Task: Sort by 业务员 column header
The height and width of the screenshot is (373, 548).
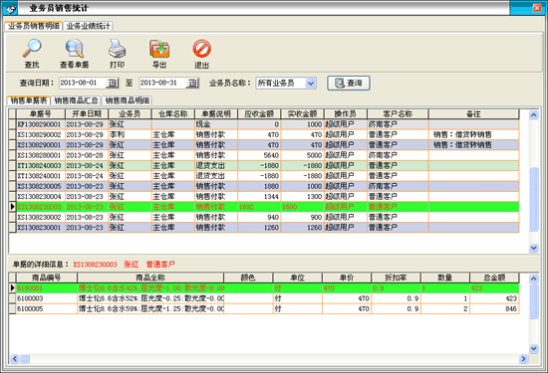Action: pyautogui.click(x=130, y=114)
